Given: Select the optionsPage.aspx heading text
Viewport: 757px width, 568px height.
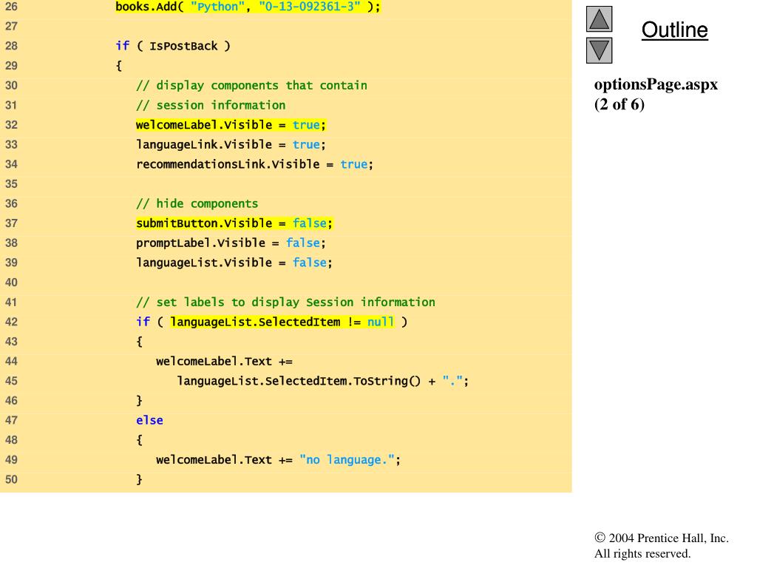Looking at the screenshot, I should click(x=656, y=84).
